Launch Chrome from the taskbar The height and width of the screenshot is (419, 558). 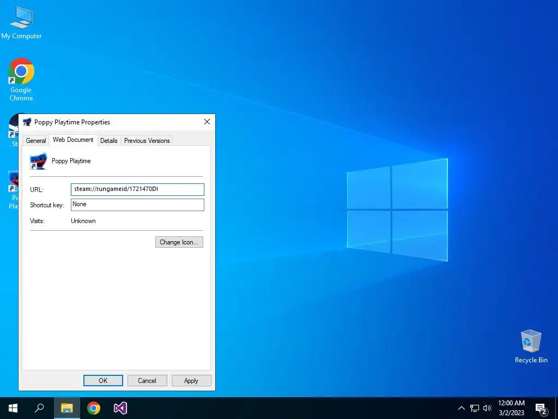[x=94, y=408]
